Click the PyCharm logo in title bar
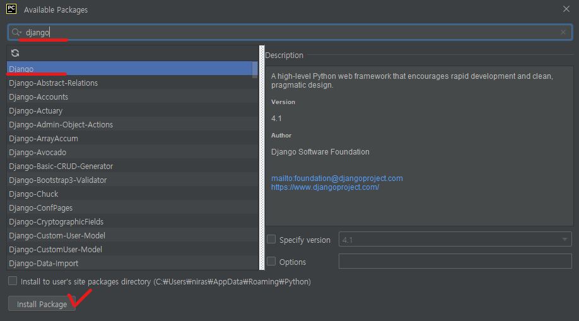This screenshot has height=321, width=579. click(x=11, y=9)
